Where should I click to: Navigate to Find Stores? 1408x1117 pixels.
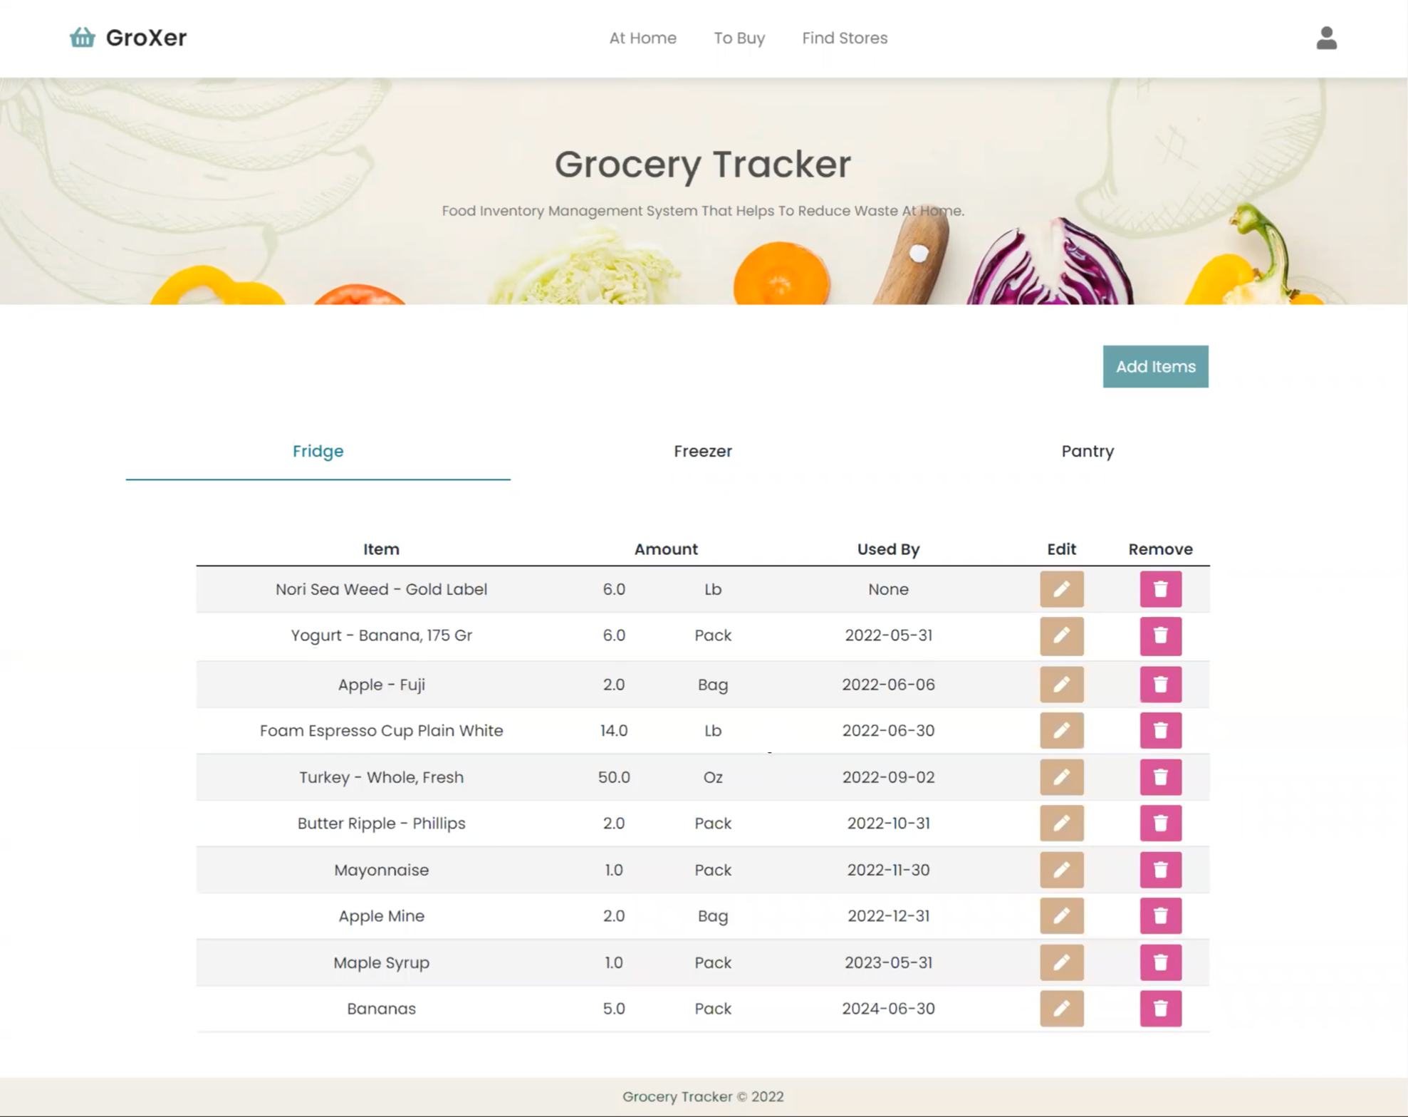tap(844, 38)
